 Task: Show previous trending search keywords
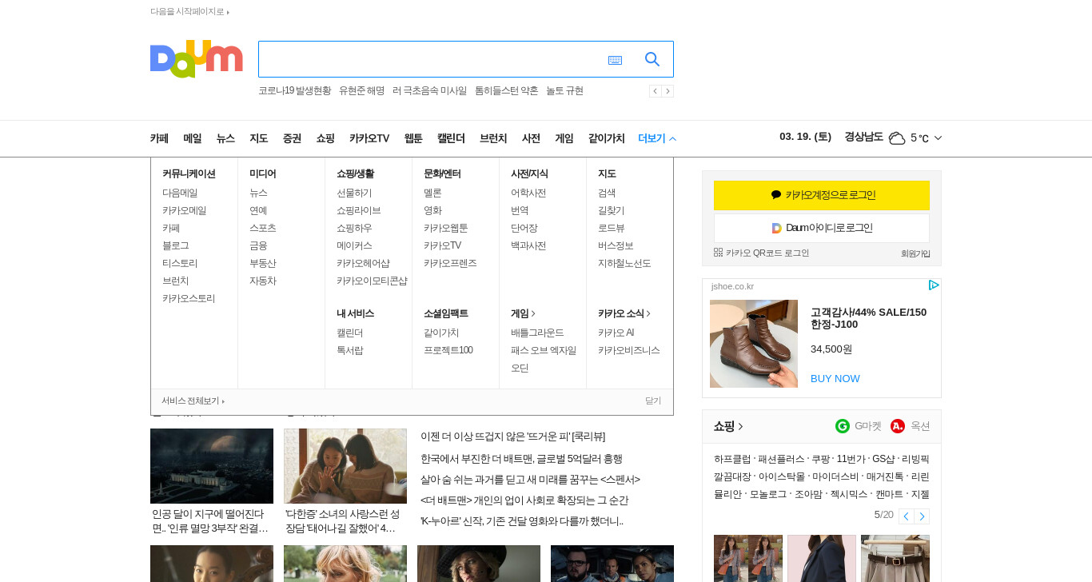[x=655, y=91]
